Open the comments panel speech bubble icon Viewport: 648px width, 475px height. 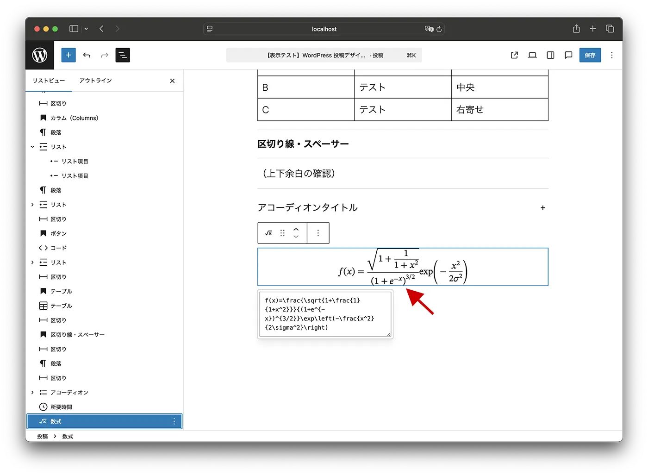click(x=568, y=55)
